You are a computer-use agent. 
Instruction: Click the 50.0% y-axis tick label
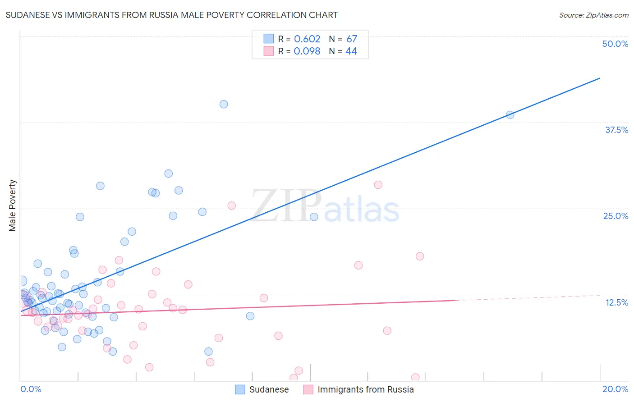(x=615, y=44)
